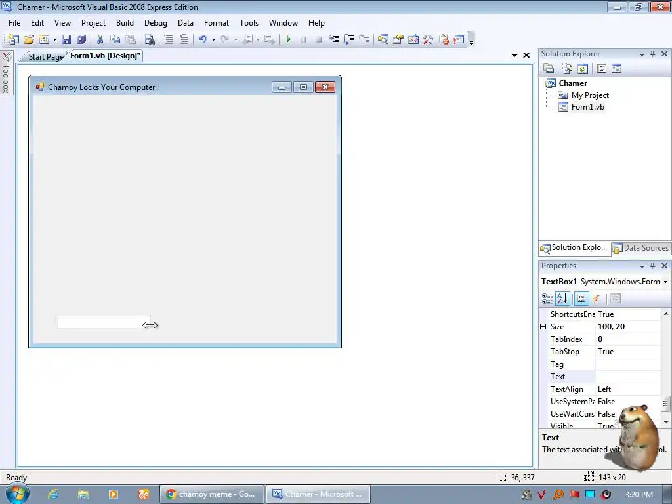Viewport: 672px width, 504px height.
Task: Click the Text property value field
Action: click(x=628, y=377)
